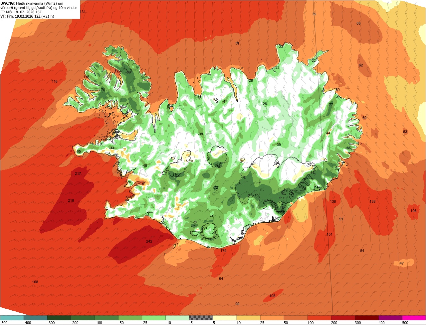Click the magenta swatch above 500
This screenshot has height=325, width=426.
(414, 318)
